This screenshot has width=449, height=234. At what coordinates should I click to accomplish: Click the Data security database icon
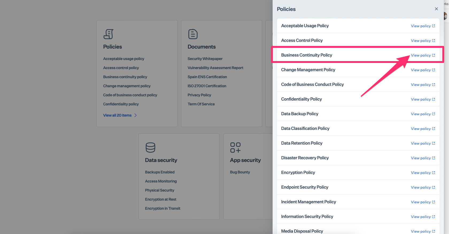pos(150,148)
